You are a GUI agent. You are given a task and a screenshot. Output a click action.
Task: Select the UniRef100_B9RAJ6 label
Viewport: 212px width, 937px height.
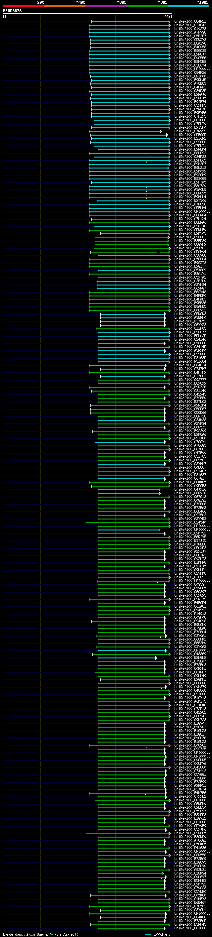coord(190,95)
